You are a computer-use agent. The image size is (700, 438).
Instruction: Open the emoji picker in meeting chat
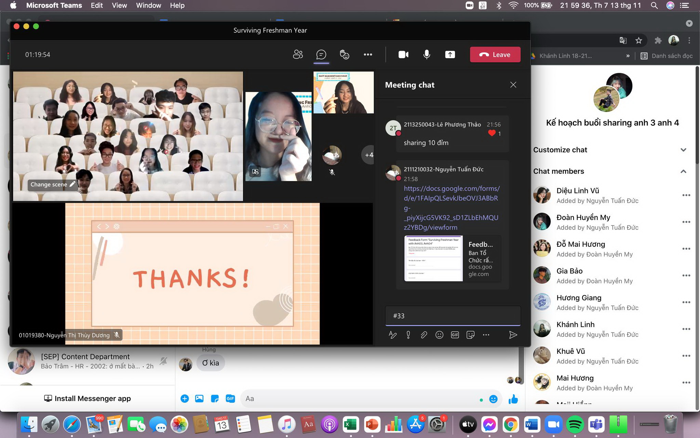(439, 335)
